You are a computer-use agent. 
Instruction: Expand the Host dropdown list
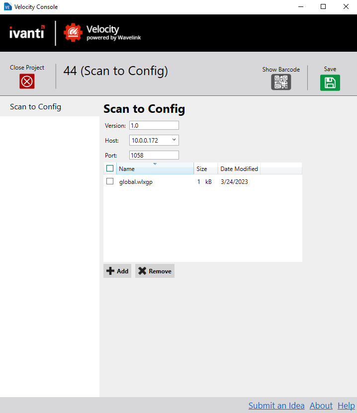[x=174, y=140]
